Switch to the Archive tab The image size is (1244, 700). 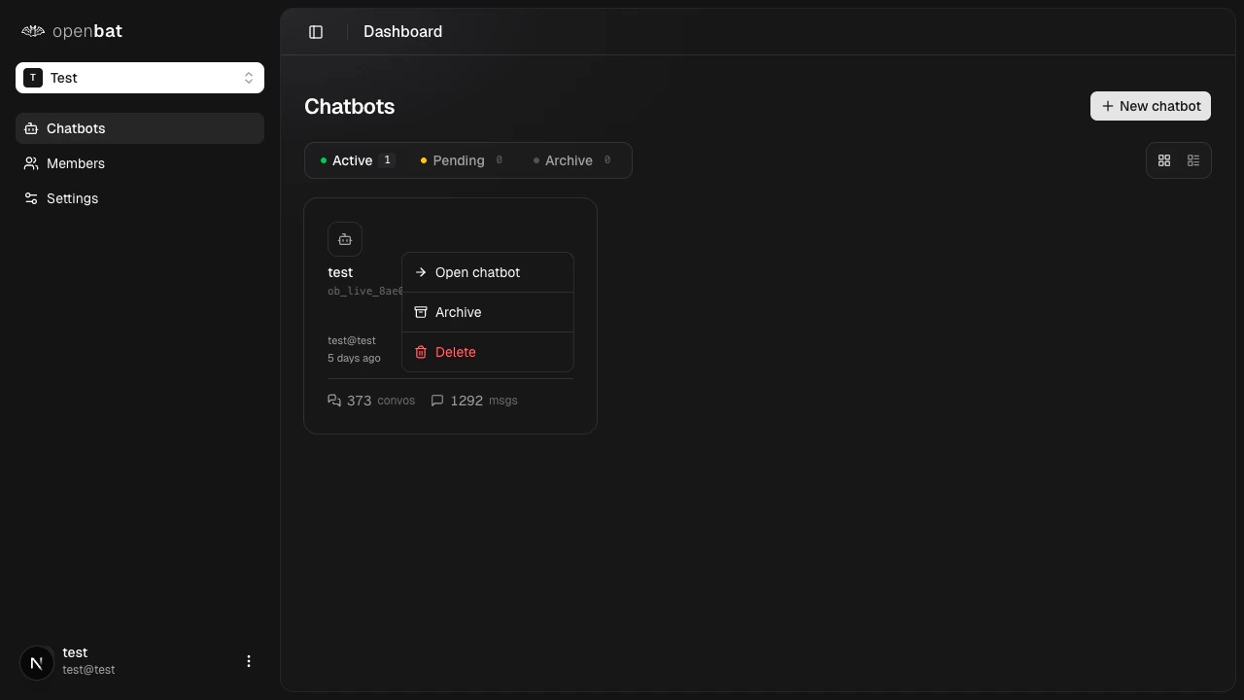tap(569, 160)
